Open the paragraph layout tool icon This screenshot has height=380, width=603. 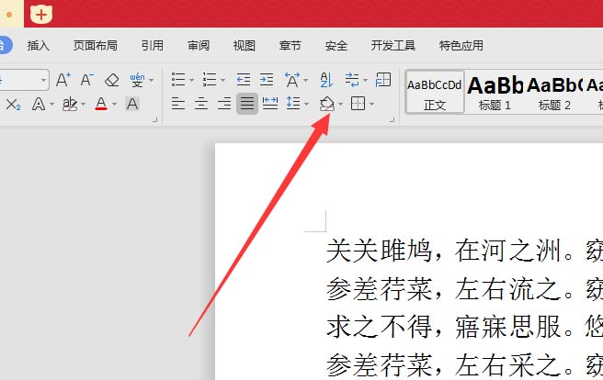click(x=352, y=80)
